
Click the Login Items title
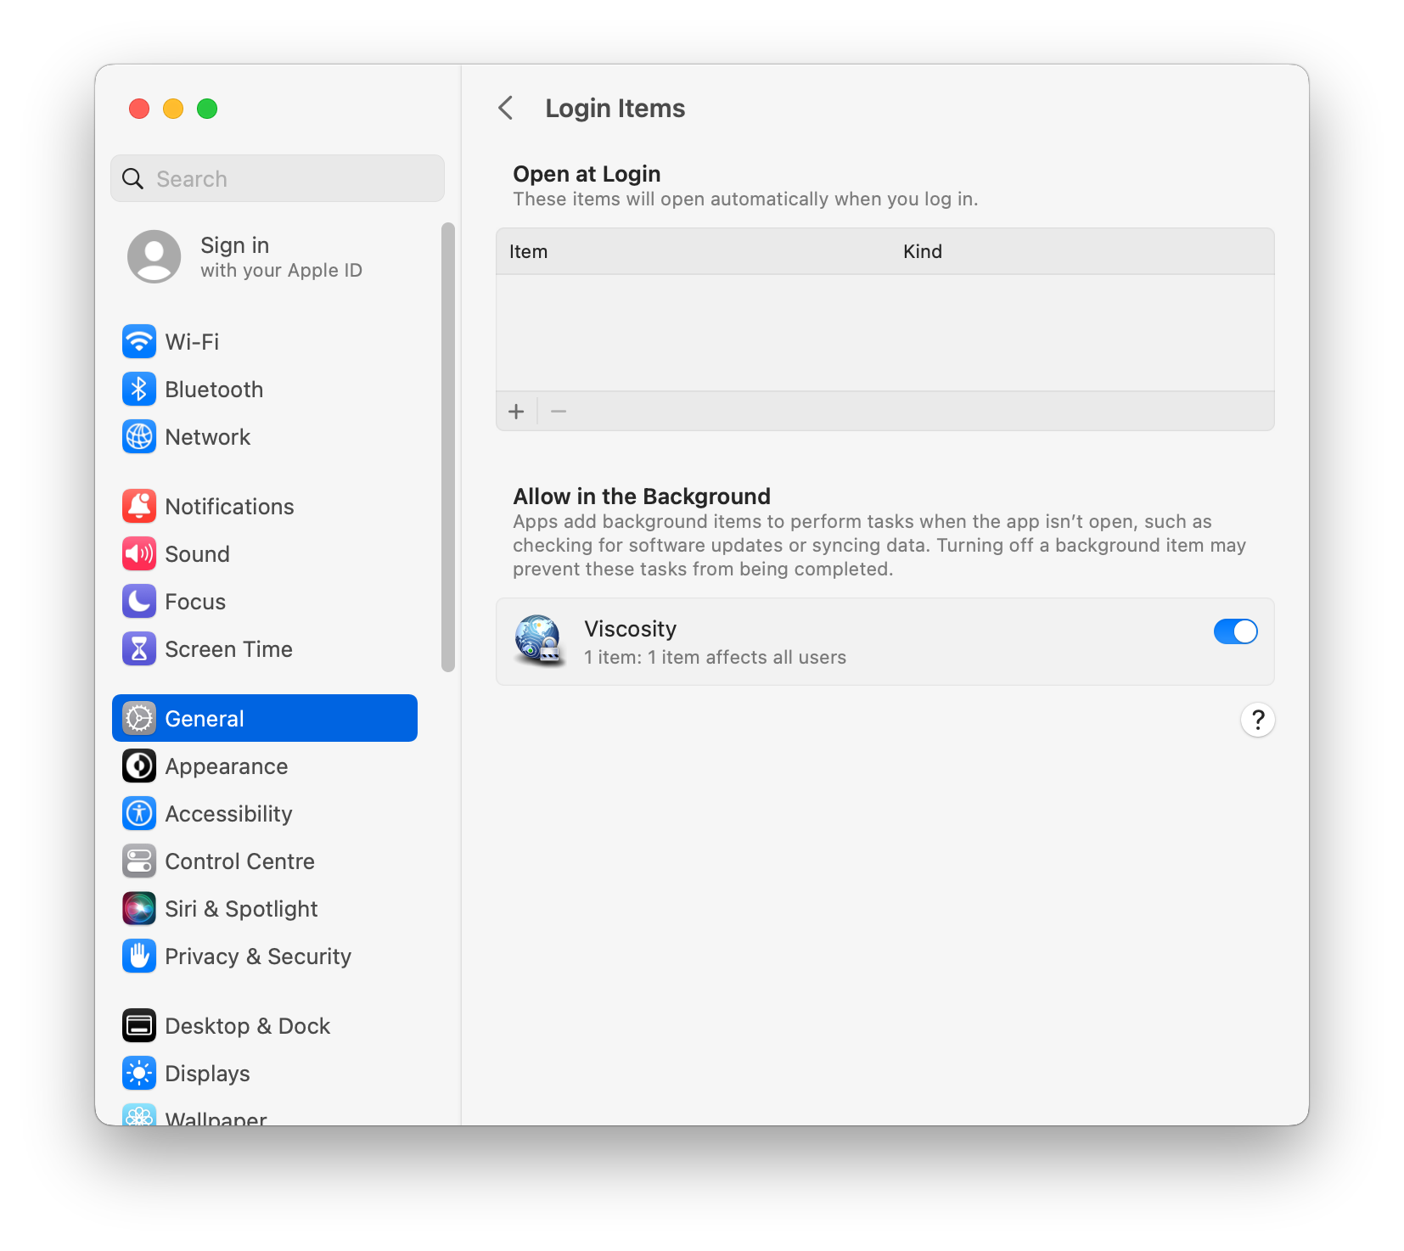(x=615, y=109)
